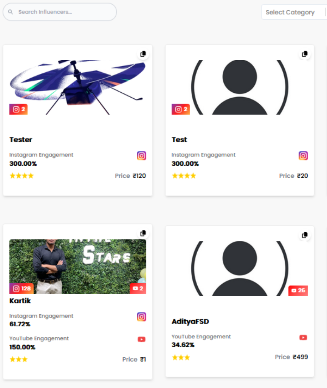Viewport: 327px width, 388px height.
Task: Focus the Search Influencers input field
Action: click(59, 12)
